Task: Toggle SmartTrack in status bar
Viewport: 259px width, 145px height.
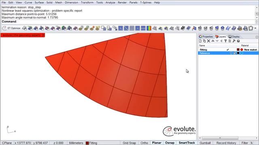Action: click(x=187, y=143)
